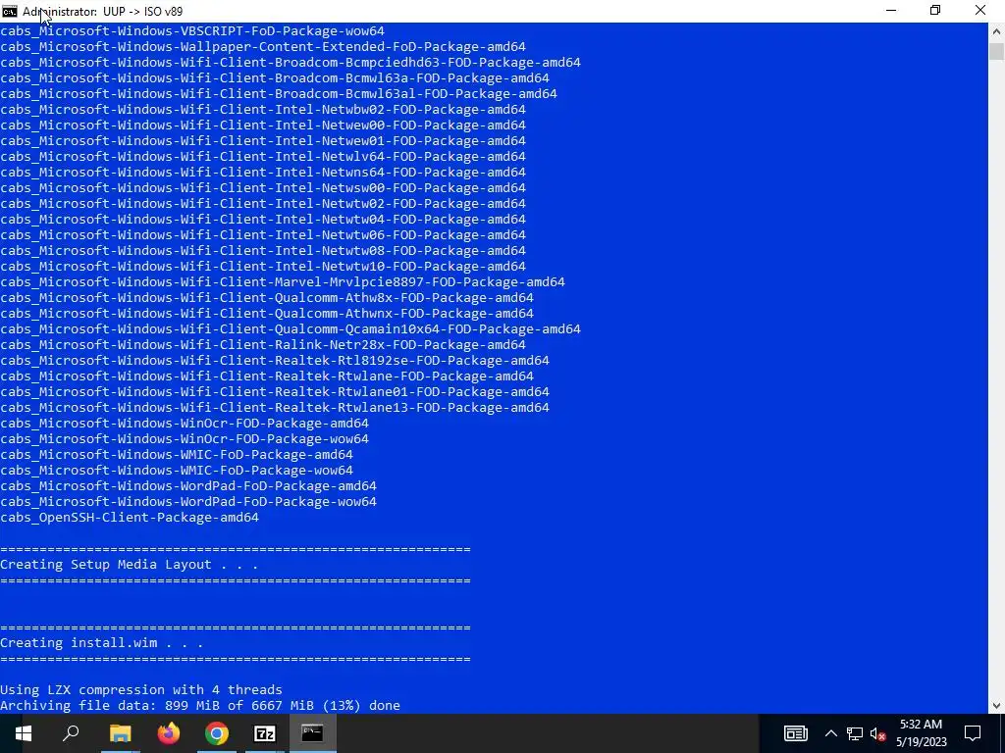
Task: Click 'Using LZX compression with 4 threads'
Action: tap(141, 689)
